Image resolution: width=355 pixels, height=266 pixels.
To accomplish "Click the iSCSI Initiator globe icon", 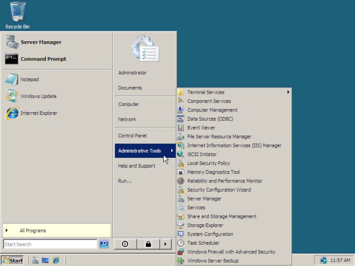I will [180, 154].
